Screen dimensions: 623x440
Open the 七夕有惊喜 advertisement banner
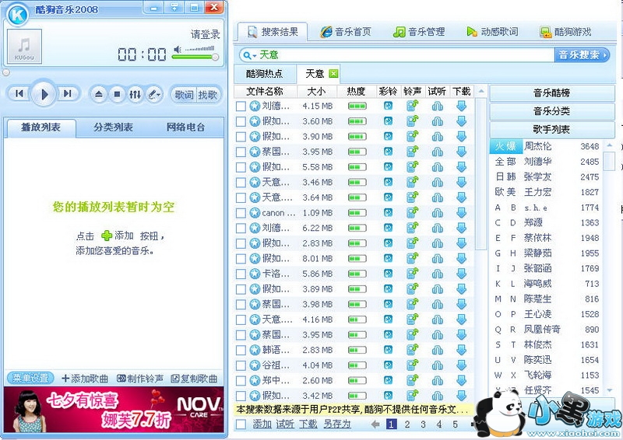(114, 410)
